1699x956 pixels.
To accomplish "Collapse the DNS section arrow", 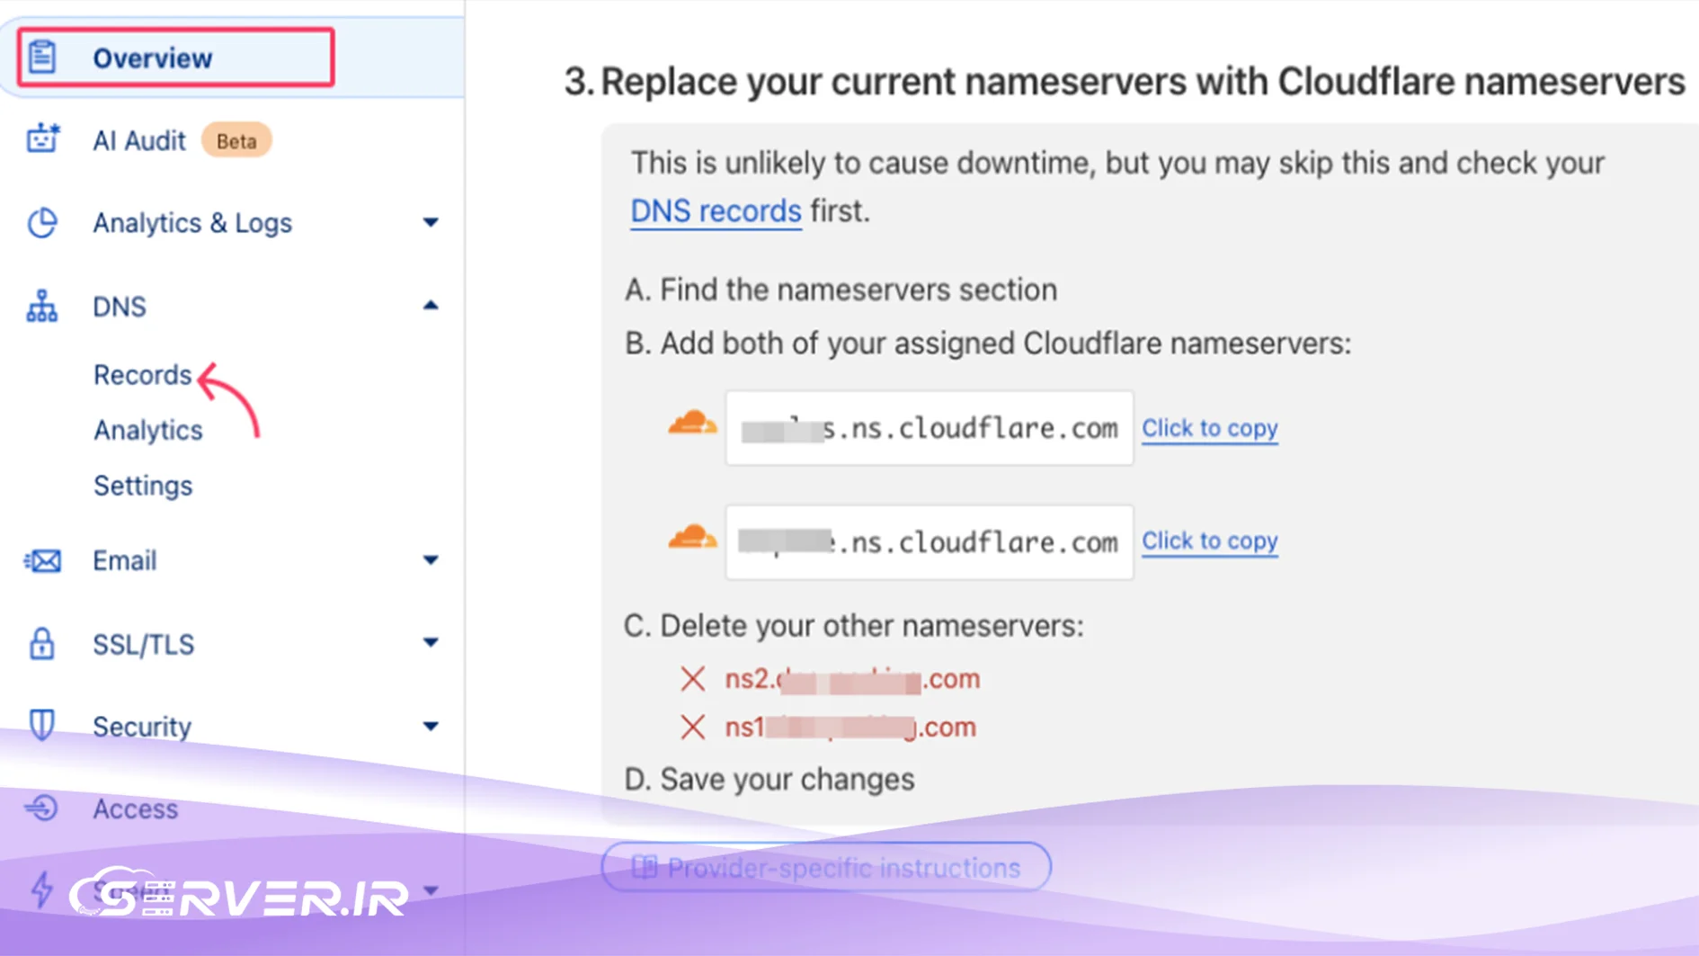I will tap(431, 306).
